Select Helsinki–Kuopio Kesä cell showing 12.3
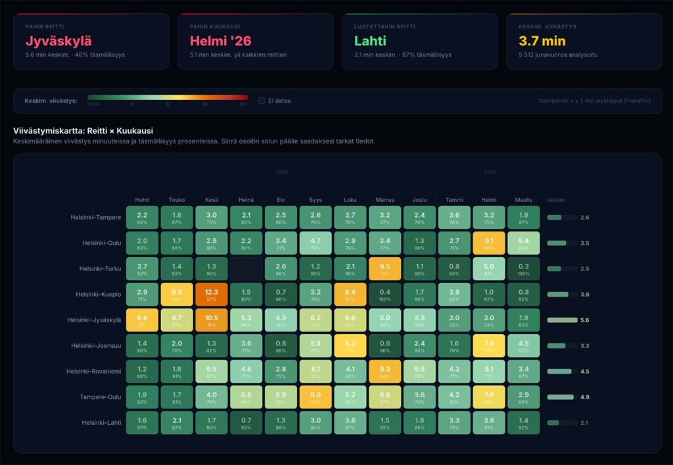This screenshot has width=673, height=465. pyautogui.click(x=212, y=295)
